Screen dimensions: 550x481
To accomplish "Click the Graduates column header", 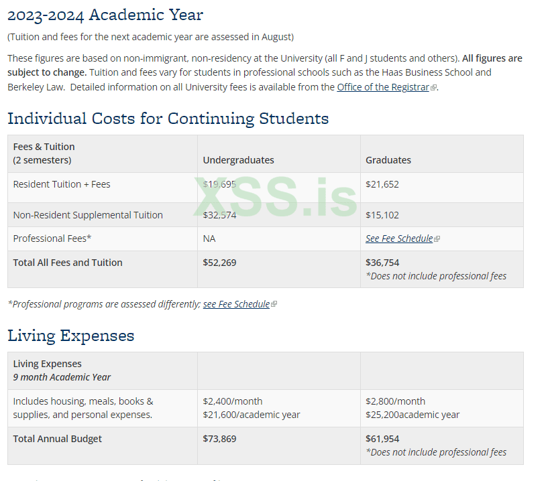I will (388, 160).
